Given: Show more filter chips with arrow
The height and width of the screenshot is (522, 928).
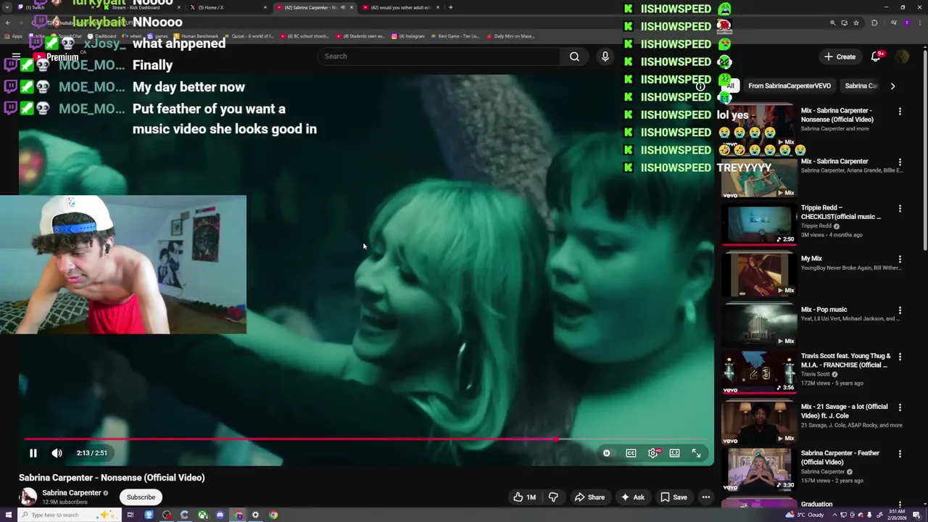Looking at the screenshot, I should (892, 86).
